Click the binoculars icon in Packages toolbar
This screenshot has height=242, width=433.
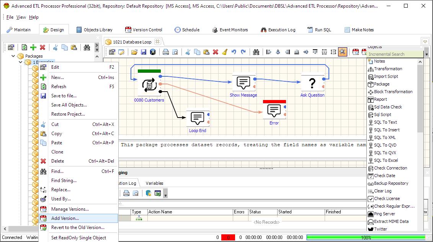[x=87, y=47]
